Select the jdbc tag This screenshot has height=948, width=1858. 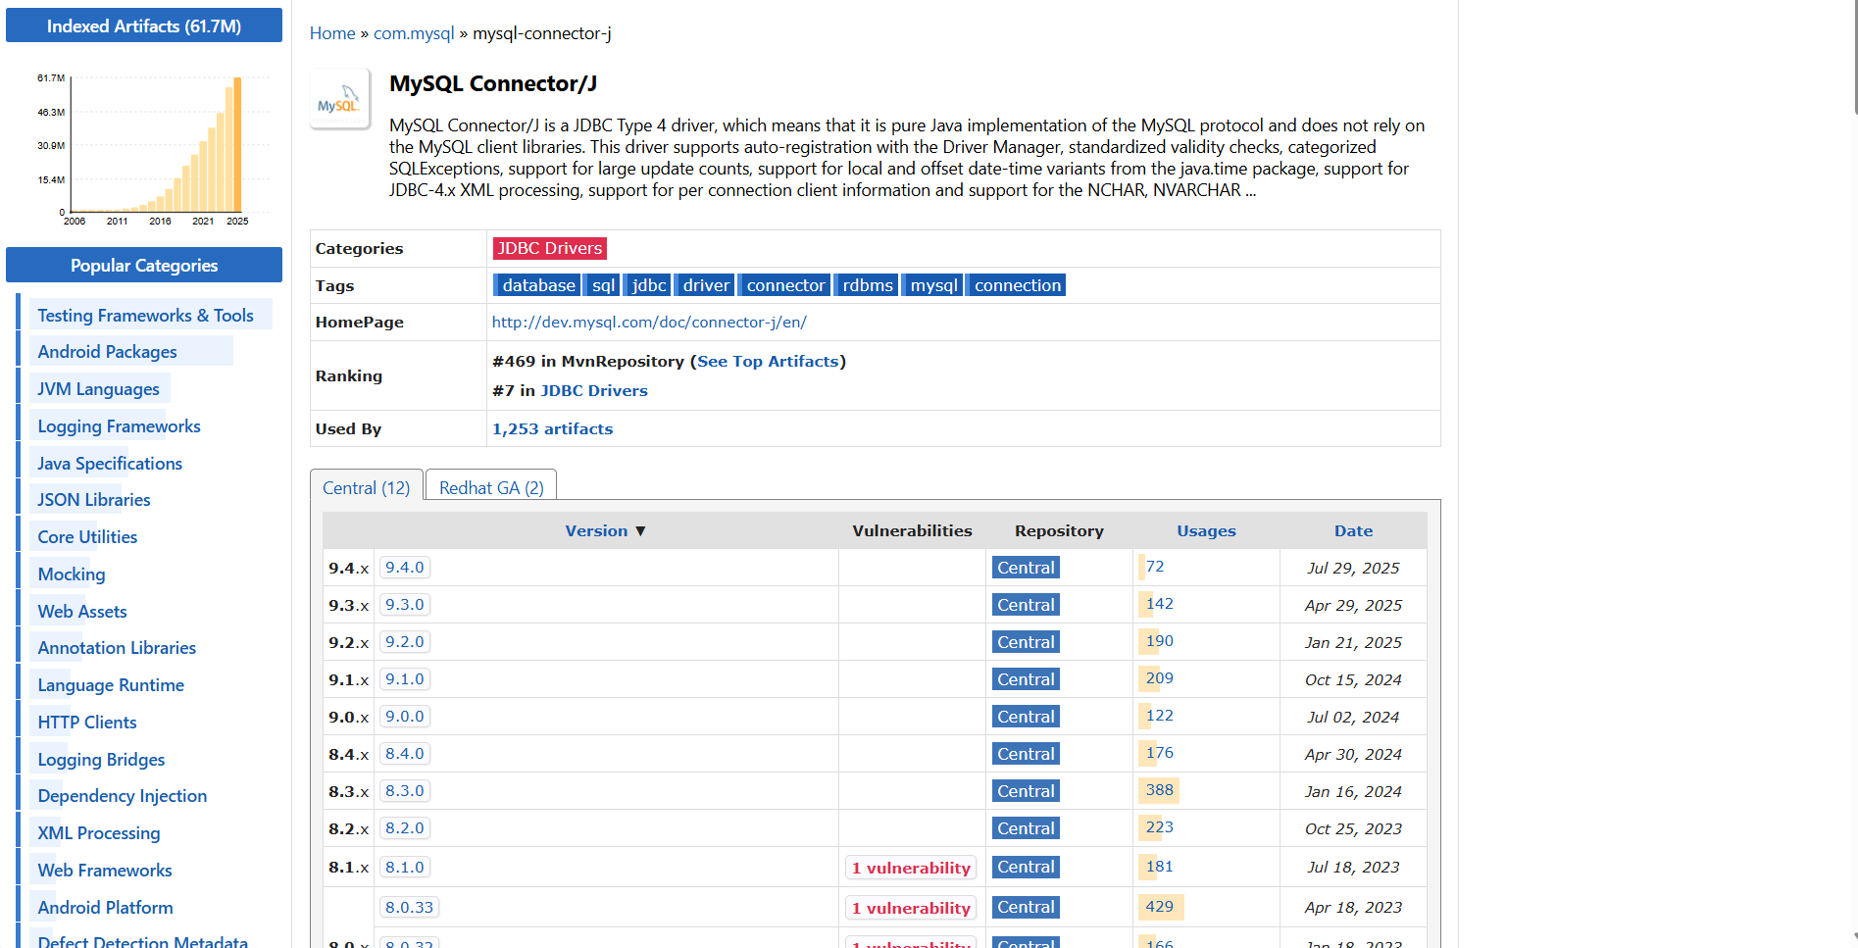(649, 285)
